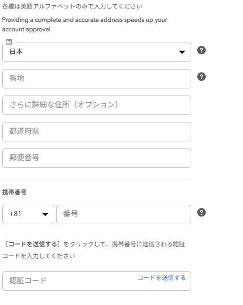This screenshot has height=305, width=243.
Task: Click the divider line above 携帯番号
Action: coord(97,180)
